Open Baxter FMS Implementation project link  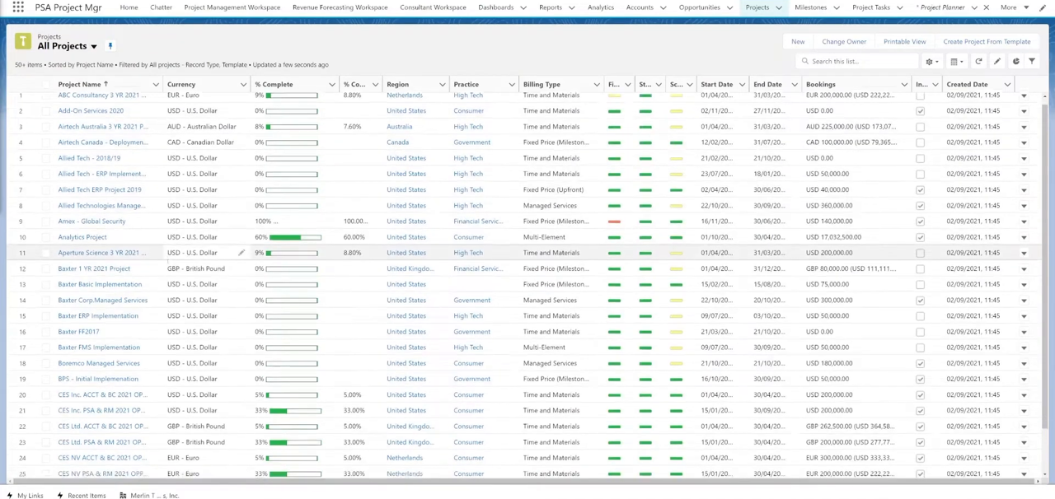point(99,347)
